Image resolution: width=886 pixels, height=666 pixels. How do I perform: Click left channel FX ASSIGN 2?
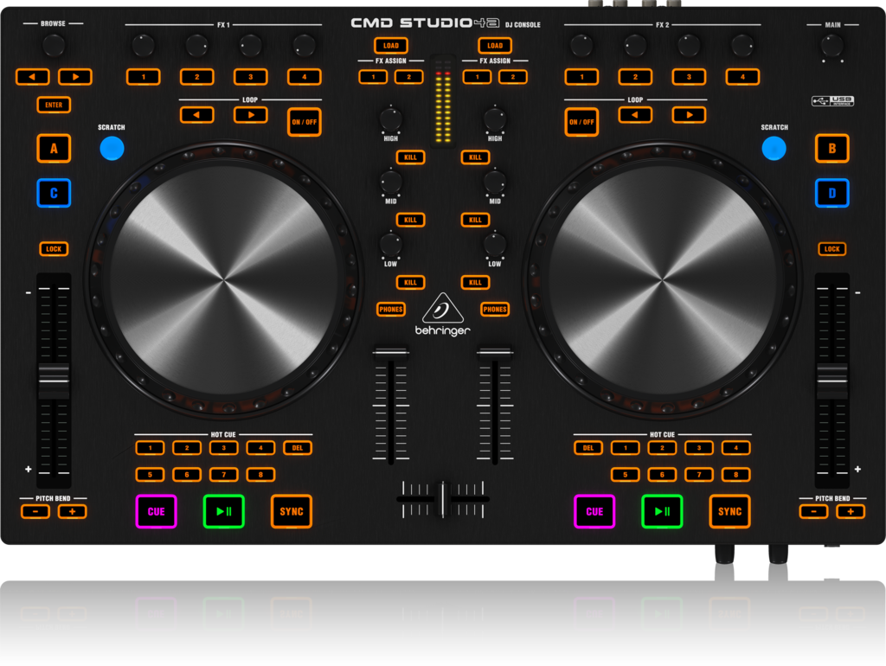coord(409,77)
